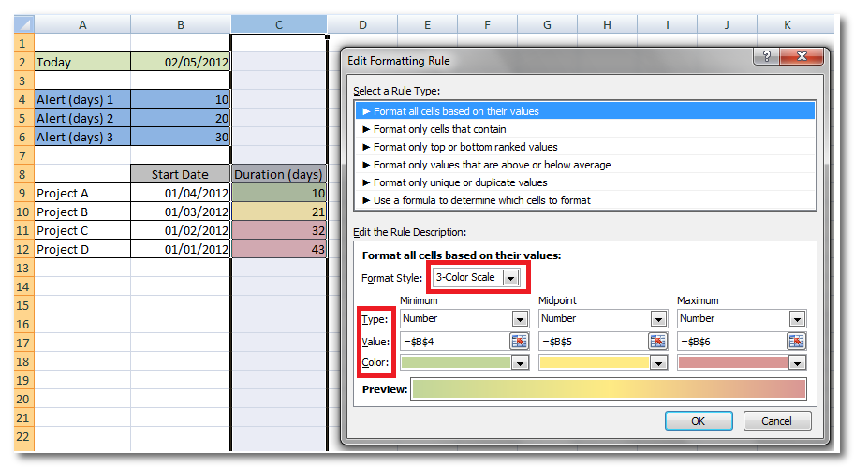Select 'Use a formula to determine' rule type
The image size is (854, 467).
[481, 200]
